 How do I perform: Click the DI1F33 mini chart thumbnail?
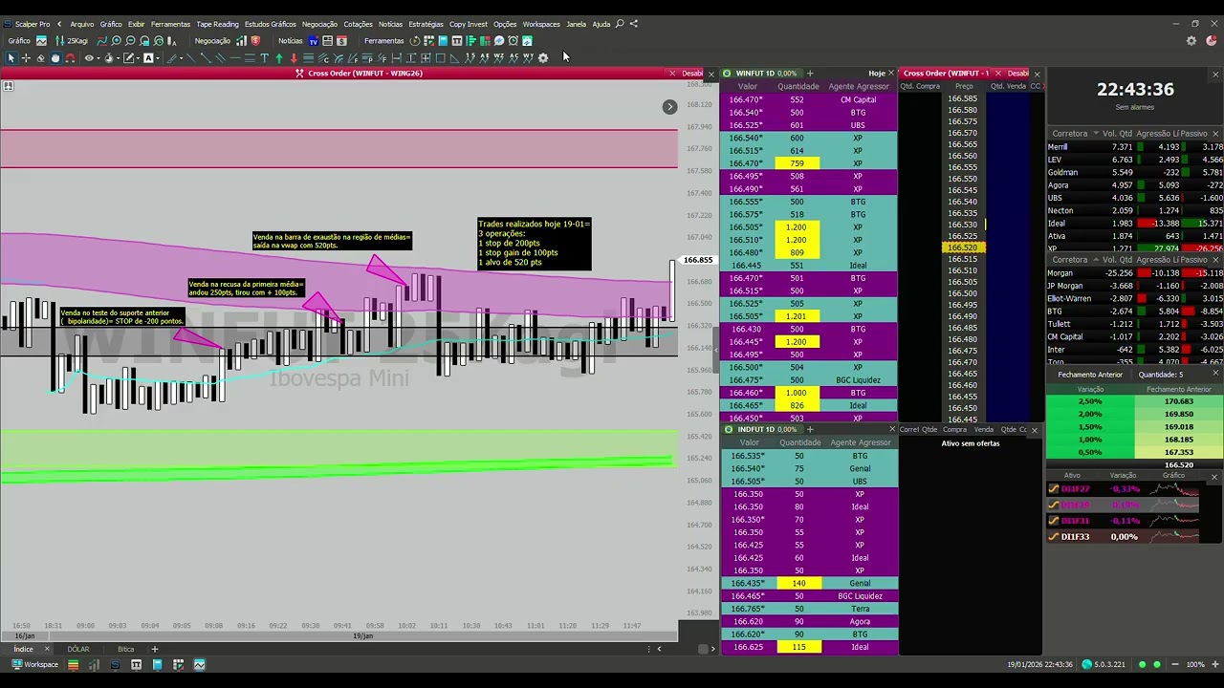click(x=1174, y=537)
